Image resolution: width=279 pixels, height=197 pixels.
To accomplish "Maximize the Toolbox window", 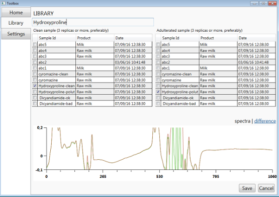I will 263,4.
